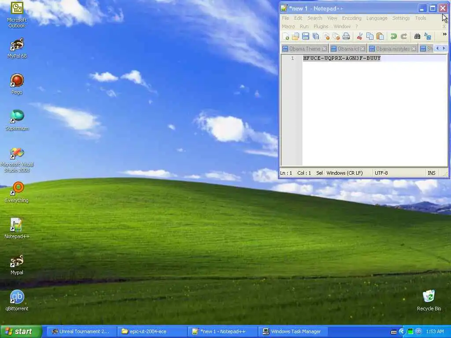The width and height of the screenshot is (451, 338).
Task: Open the Window menu
Action: pyautogui.click(x=342, y=26)
